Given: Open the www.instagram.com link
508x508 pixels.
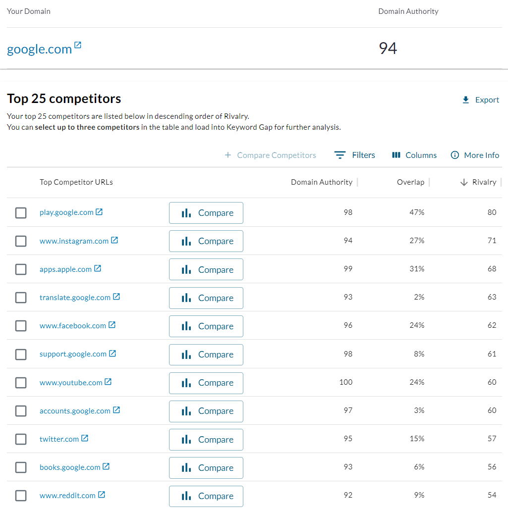Looking at the screenshot, I should click(74, 241).
